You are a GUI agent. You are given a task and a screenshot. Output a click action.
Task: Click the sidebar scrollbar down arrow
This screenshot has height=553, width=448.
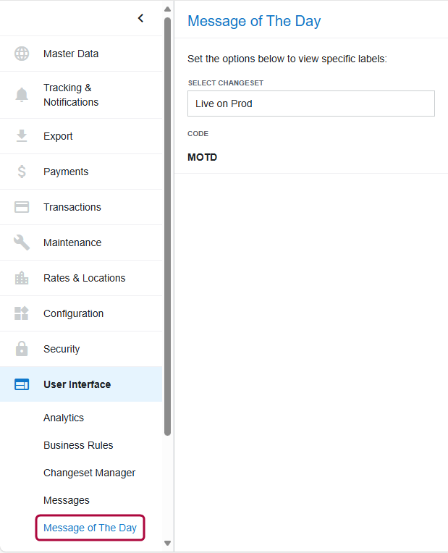coord(167,543)
